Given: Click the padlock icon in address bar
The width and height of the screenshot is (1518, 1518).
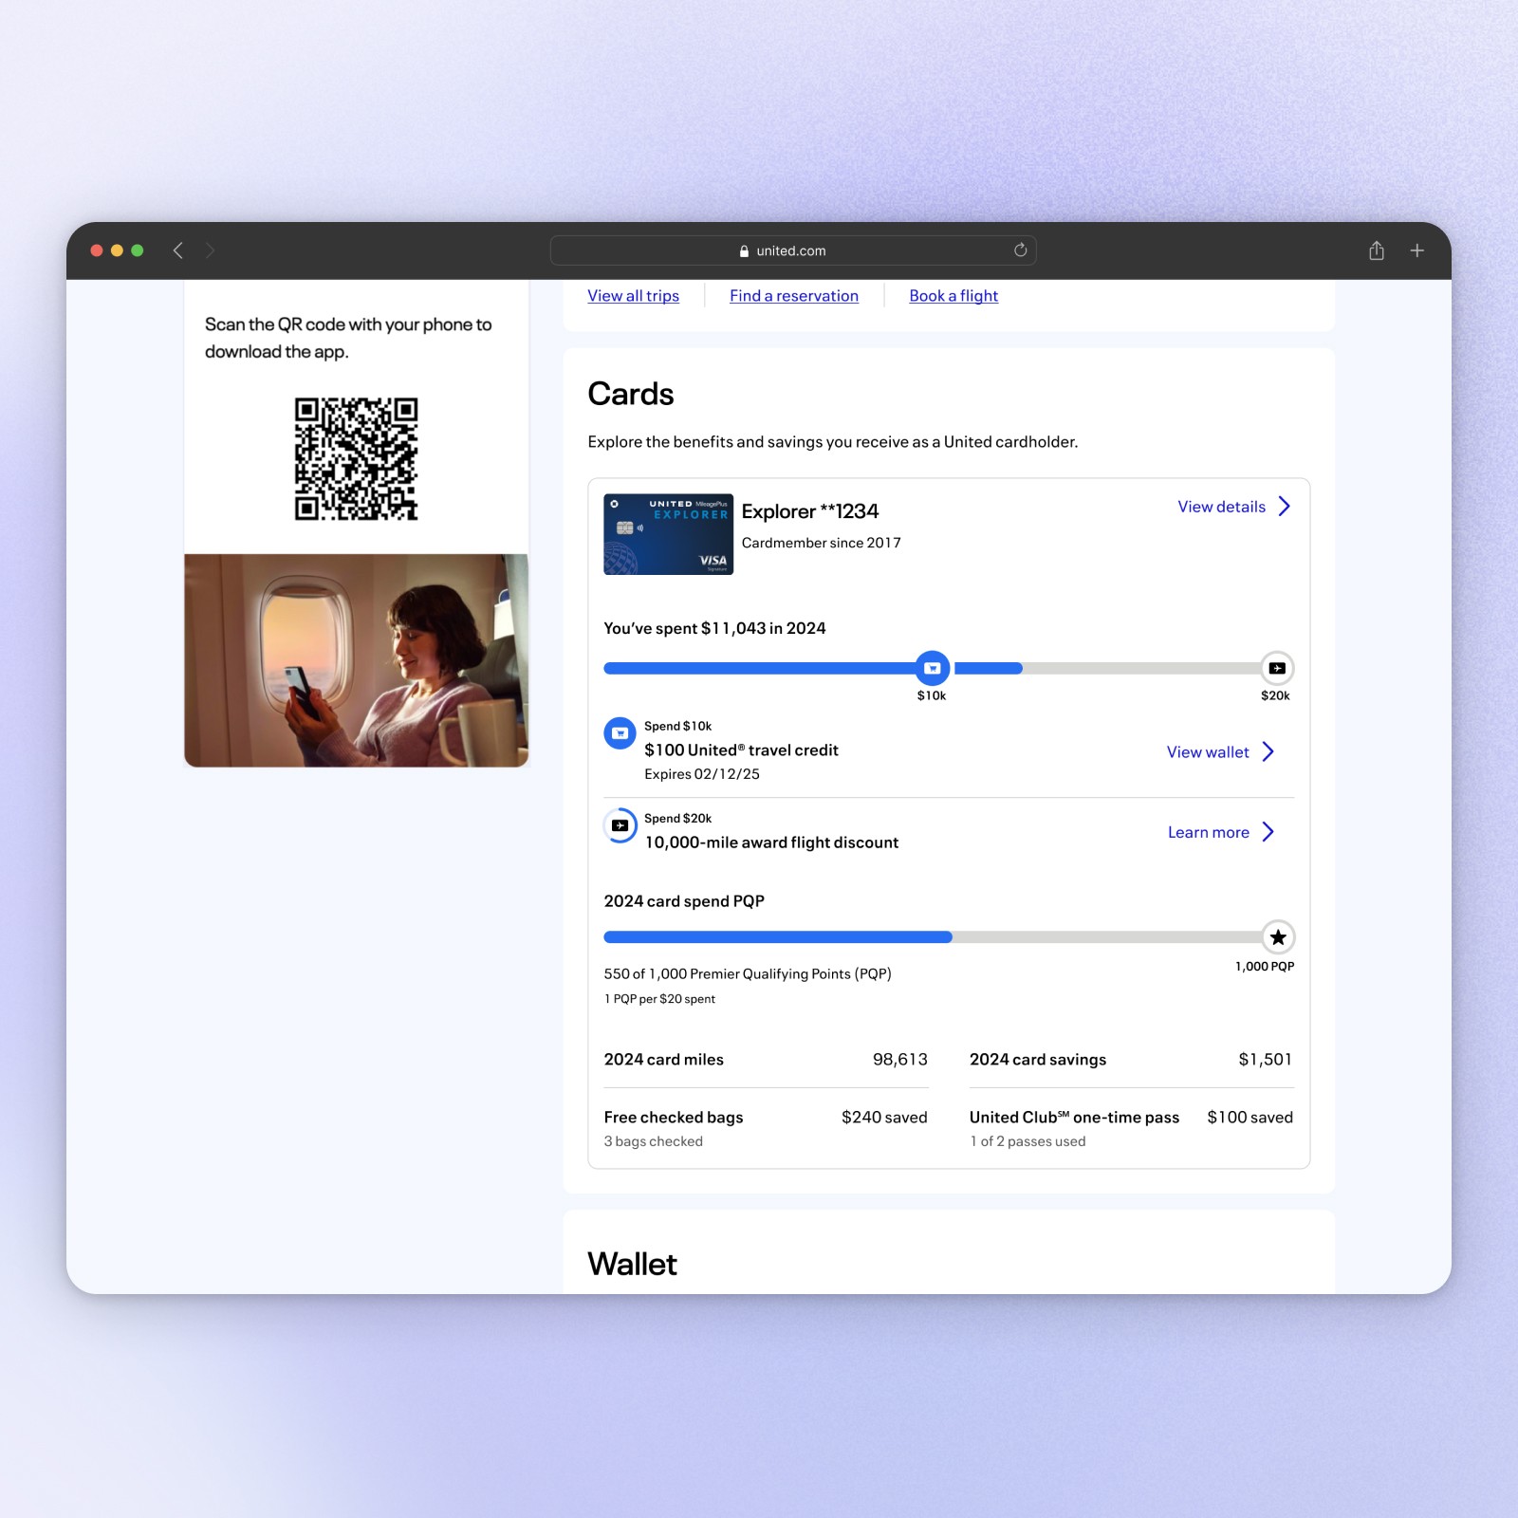Looking at the screenshot, I should coord(744,251).
